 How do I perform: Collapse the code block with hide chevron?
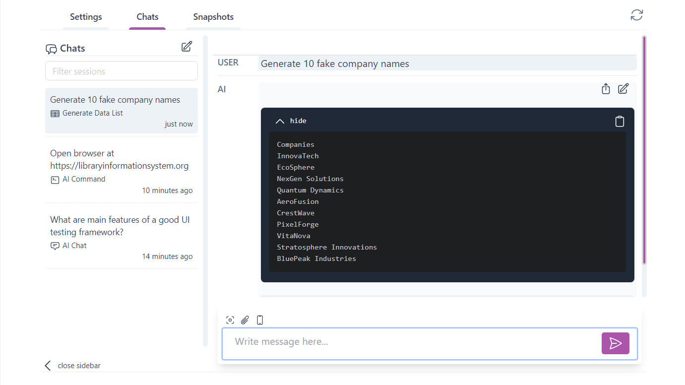tap(280, 121)
